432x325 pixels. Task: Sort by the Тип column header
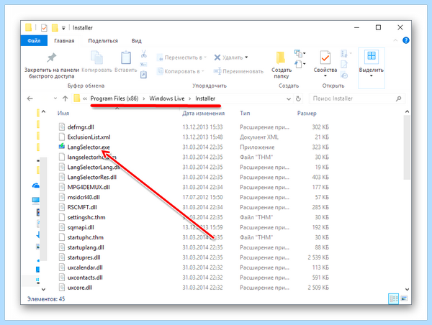click(x=245, y=113)
